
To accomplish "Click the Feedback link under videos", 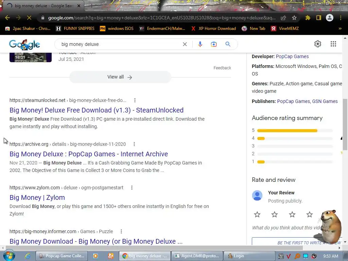I will [x=222, y=68].
